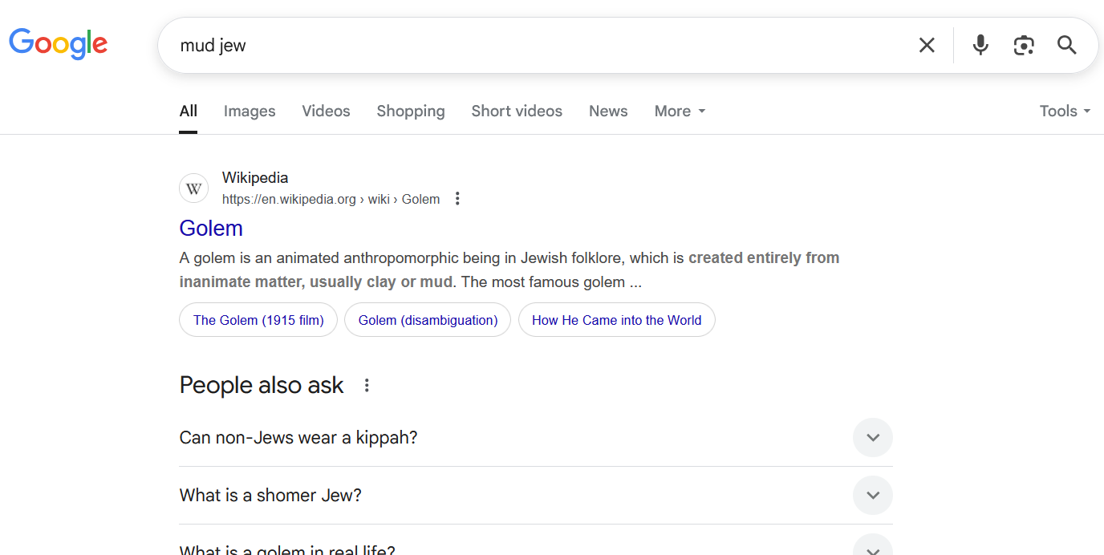Click the Google logo
Viewport: 1104px width, 555px height.
(58, 44)
